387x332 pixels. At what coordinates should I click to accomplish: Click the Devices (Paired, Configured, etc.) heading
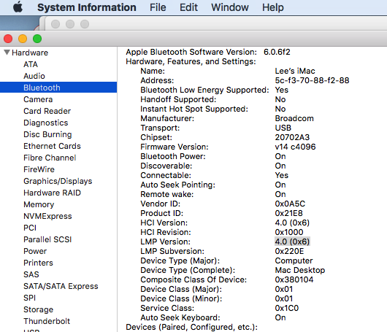[x=192, y=327]
